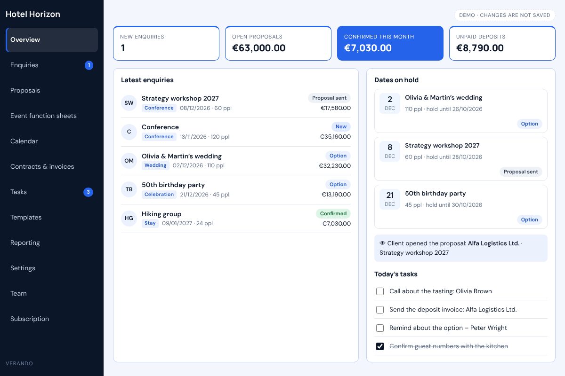Screen dimensions: 565x376
Task: Click the HG avatar for Hiking group
Action: [129, 218]
